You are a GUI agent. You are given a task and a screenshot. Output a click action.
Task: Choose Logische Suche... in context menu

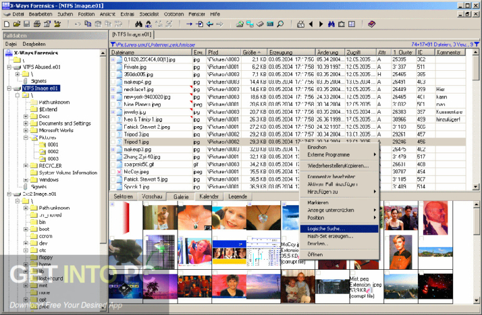click(339, 228)
